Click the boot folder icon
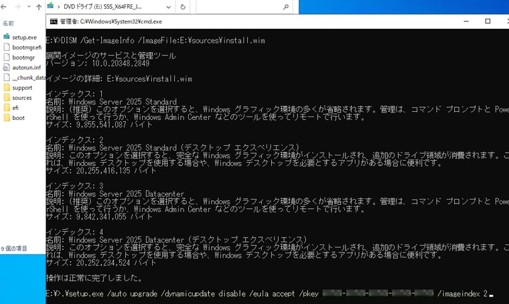 click(7, 117)
